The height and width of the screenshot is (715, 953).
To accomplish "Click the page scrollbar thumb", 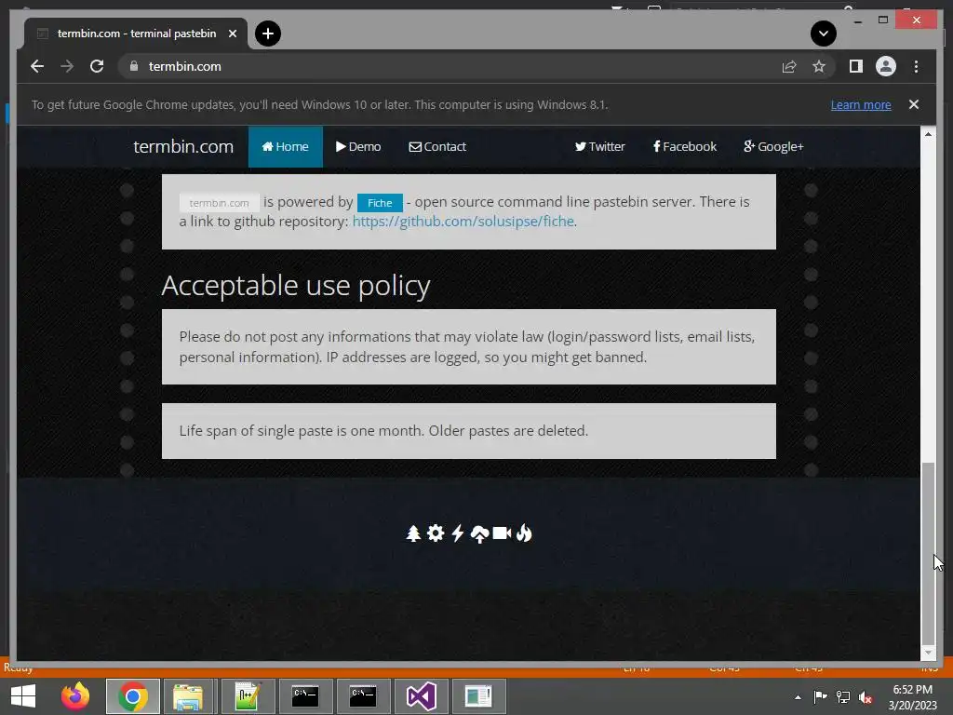I will click(x=928, y=553).
